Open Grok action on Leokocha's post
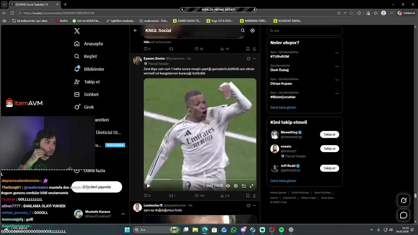Viewport: 418px width, 235px height. point(249,206)
